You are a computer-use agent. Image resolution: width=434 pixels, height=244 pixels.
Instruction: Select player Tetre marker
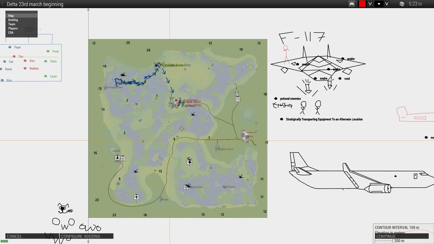pos(46,61)
